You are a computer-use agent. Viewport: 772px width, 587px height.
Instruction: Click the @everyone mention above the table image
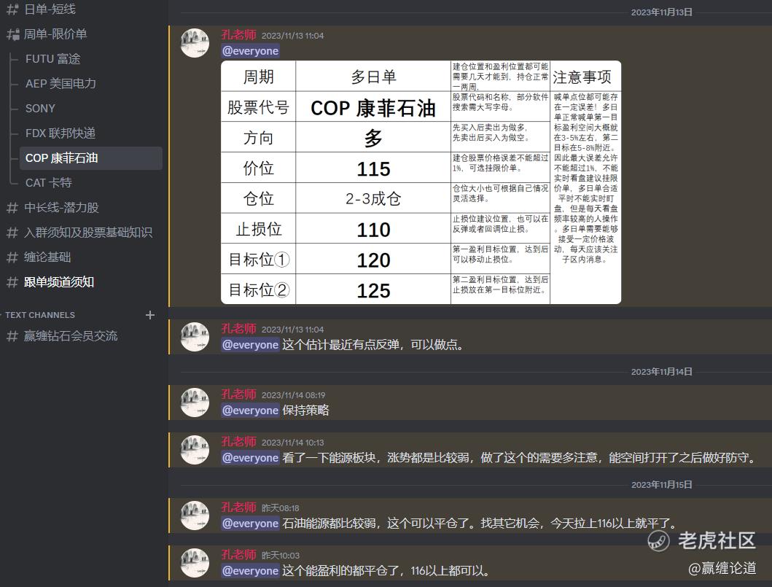[x=251, y=51]
